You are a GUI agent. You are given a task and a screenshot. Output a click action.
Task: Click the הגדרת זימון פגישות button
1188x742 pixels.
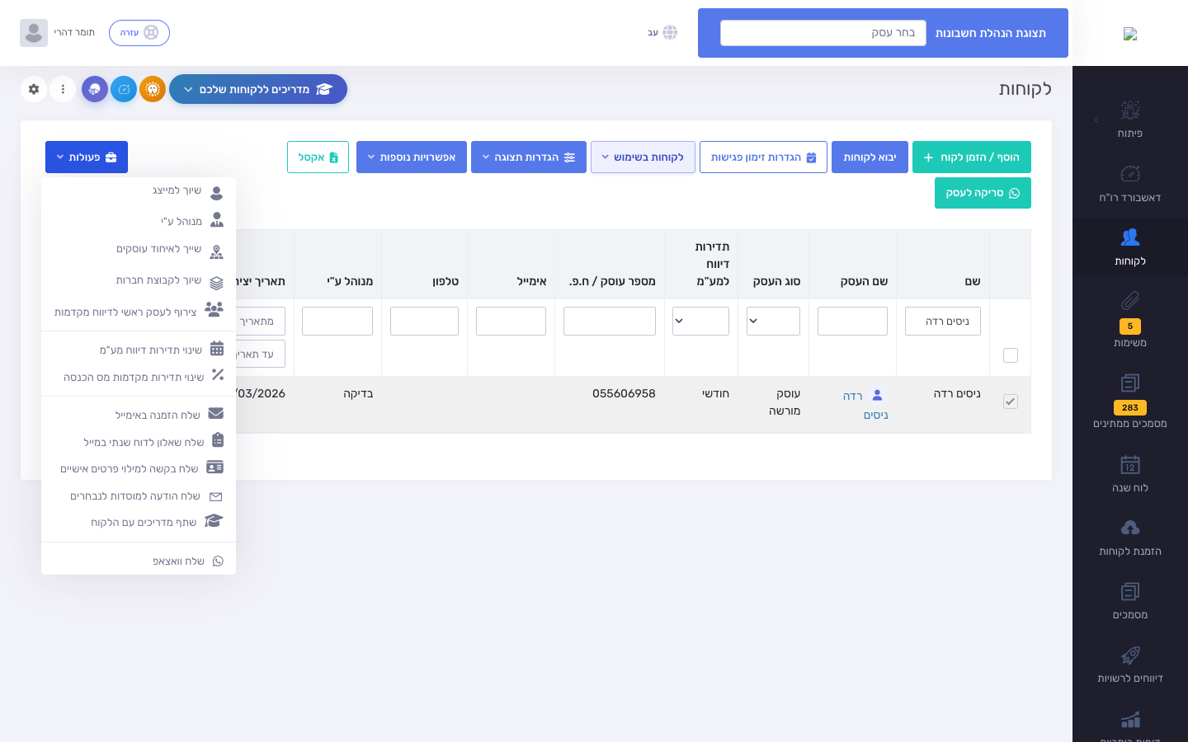pyautogui.click(x=763, y=157)
